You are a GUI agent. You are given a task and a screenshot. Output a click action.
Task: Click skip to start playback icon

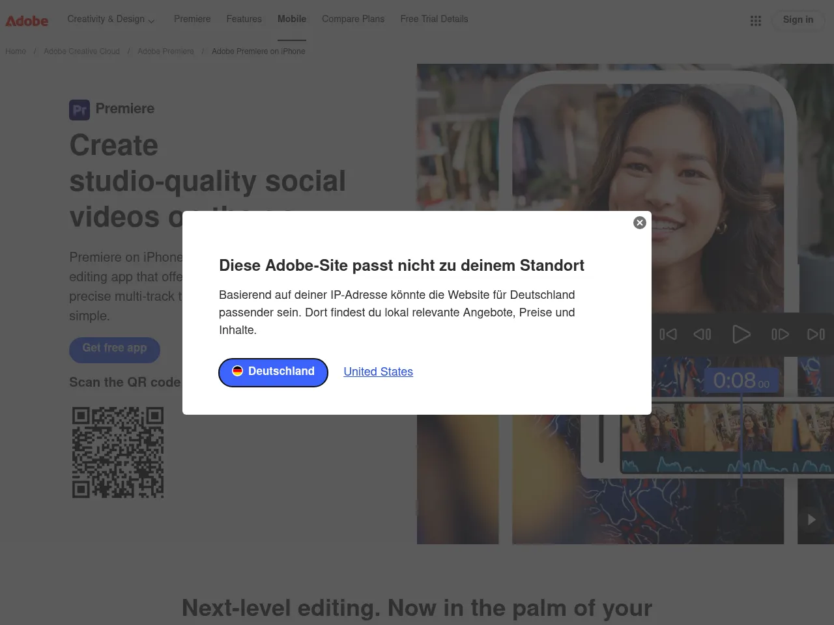[668, 334]
